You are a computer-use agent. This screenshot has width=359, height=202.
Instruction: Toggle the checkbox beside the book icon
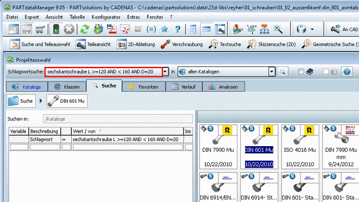pos(301,72)
